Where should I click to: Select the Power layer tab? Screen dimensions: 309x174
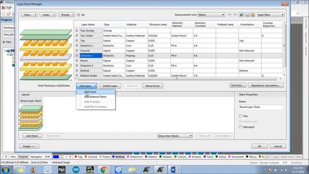(x=105, y=157)
